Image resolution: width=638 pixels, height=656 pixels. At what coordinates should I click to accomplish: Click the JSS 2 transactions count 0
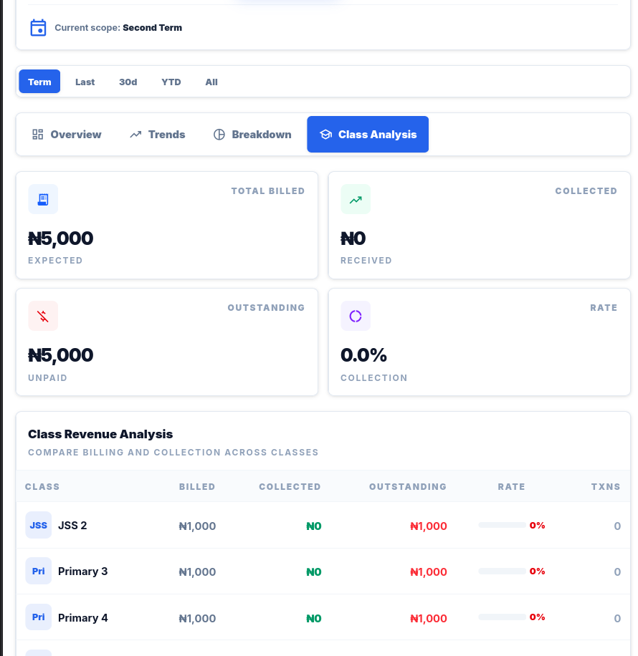click(x=617, y=526)
